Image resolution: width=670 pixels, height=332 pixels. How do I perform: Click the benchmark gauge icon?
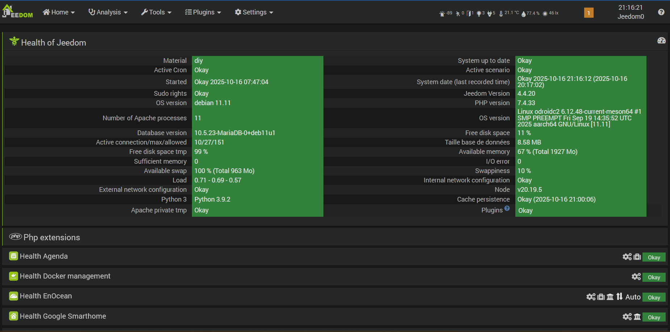pos(661,40)
